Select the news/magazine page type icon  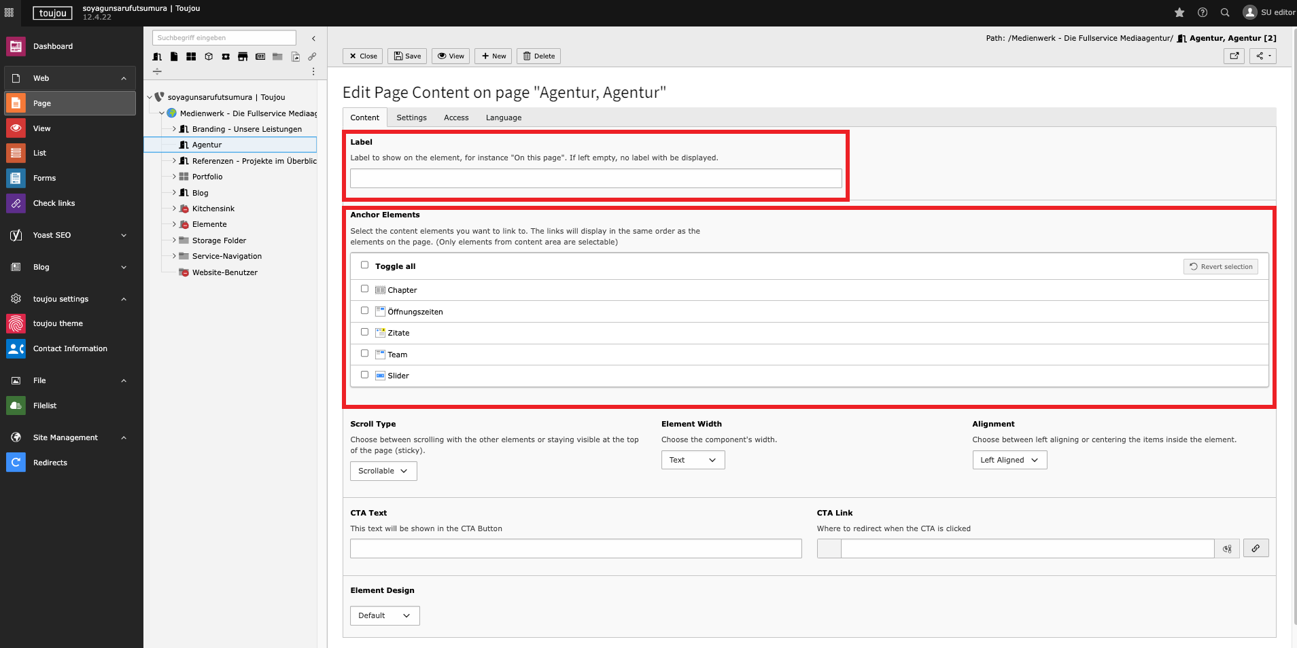(260, 57)
